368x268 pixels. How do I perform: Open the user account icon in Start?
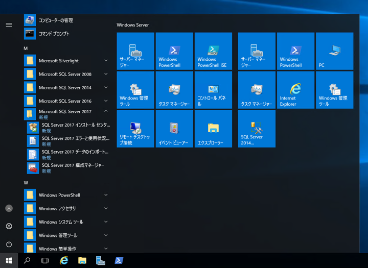tap(9, 208)
